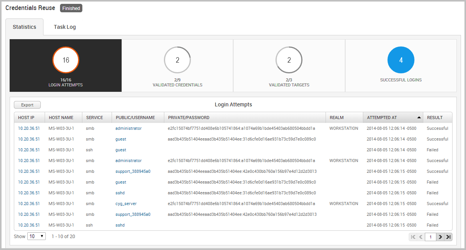Viewport: 466px width, 250px height.
Task: Open the Show rows-per-page dropdown
Action: point(37,236)
